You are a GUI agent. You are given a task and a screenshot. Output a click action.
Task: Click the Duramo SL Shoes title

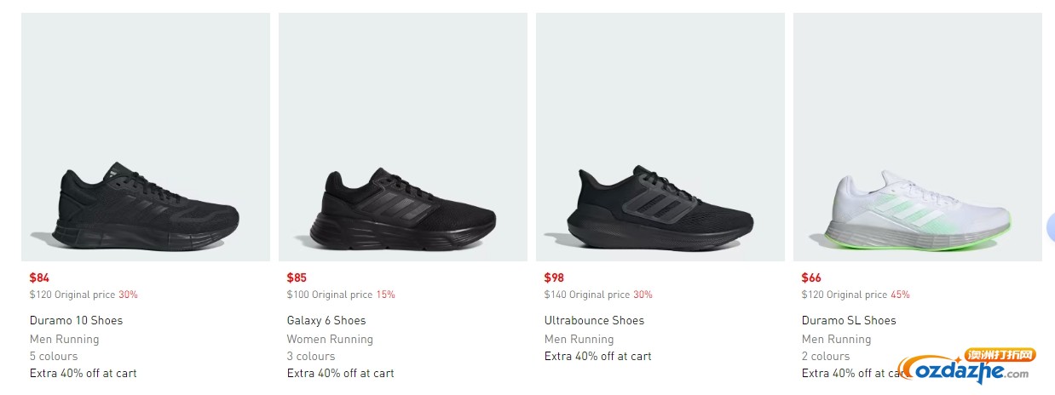click(x=849, y=321)
